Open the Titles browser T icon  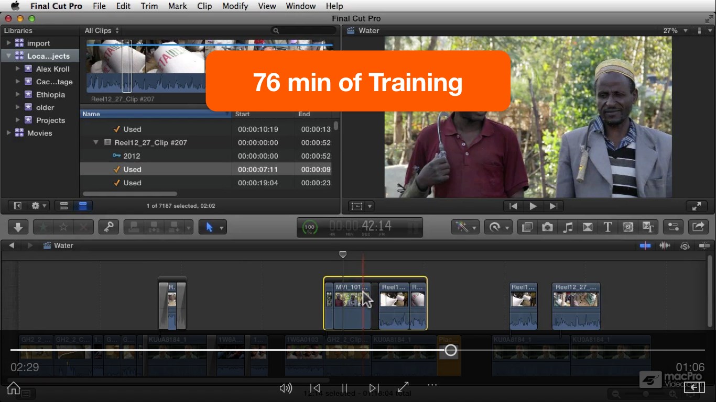[607, 227]
